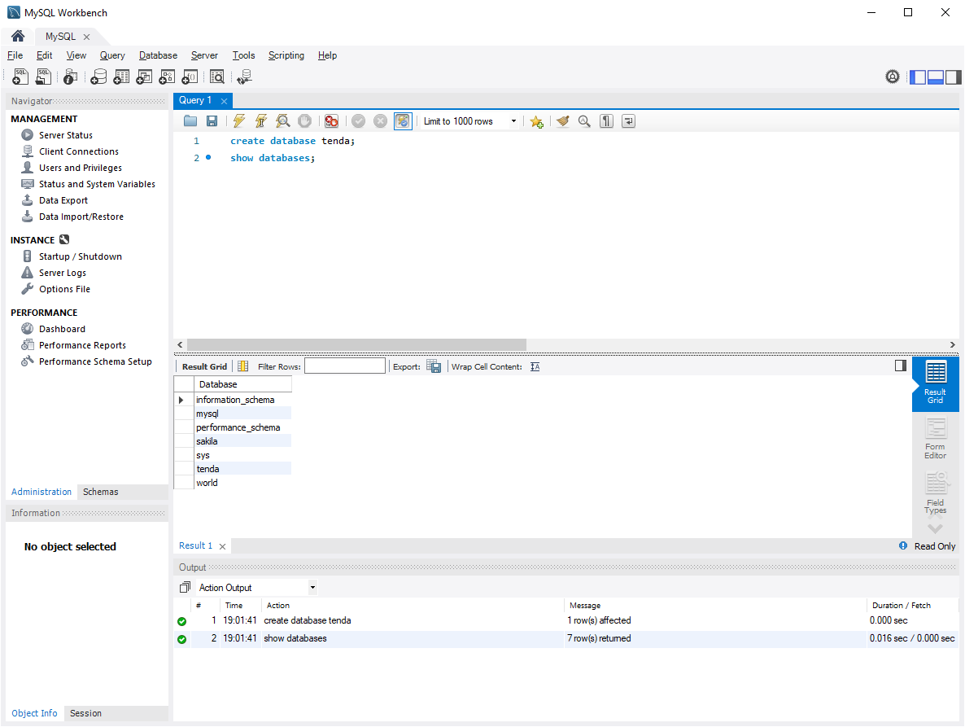Screen dimensions: 965x727
Task: Toggle result grid side panel
Action: coord(901,366)
